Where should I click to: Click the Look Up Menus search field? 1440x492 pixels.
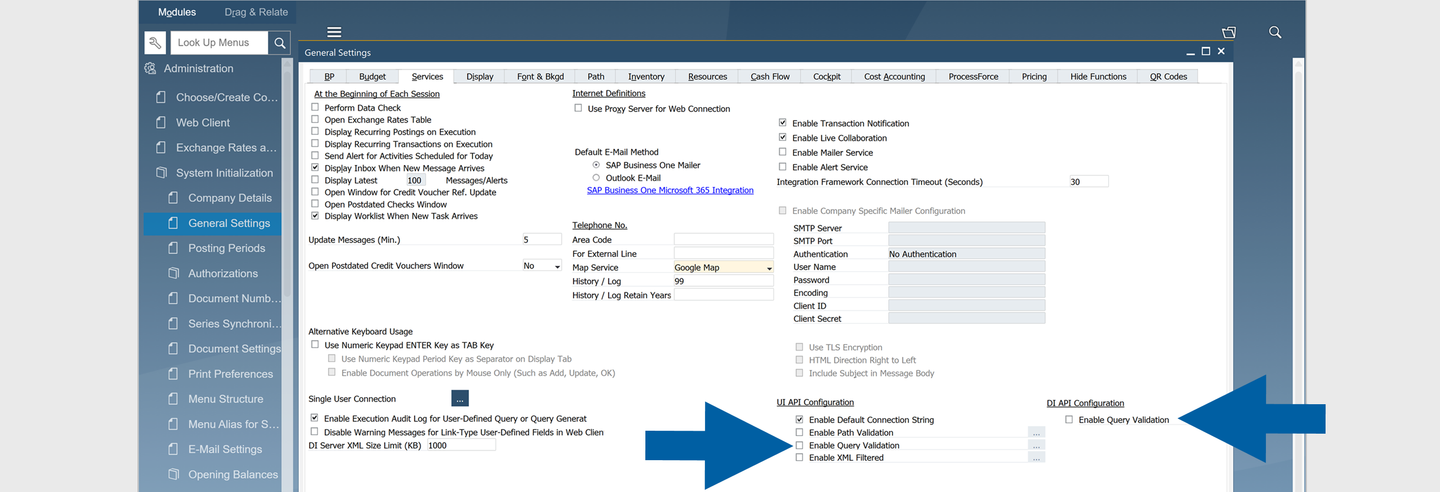pyautogui.click(x=219, y=42)
